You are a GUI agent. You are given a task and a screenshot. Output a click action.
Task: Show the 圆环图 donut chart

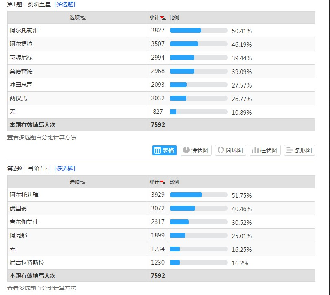pyautogui.click(x=230, y=150)
